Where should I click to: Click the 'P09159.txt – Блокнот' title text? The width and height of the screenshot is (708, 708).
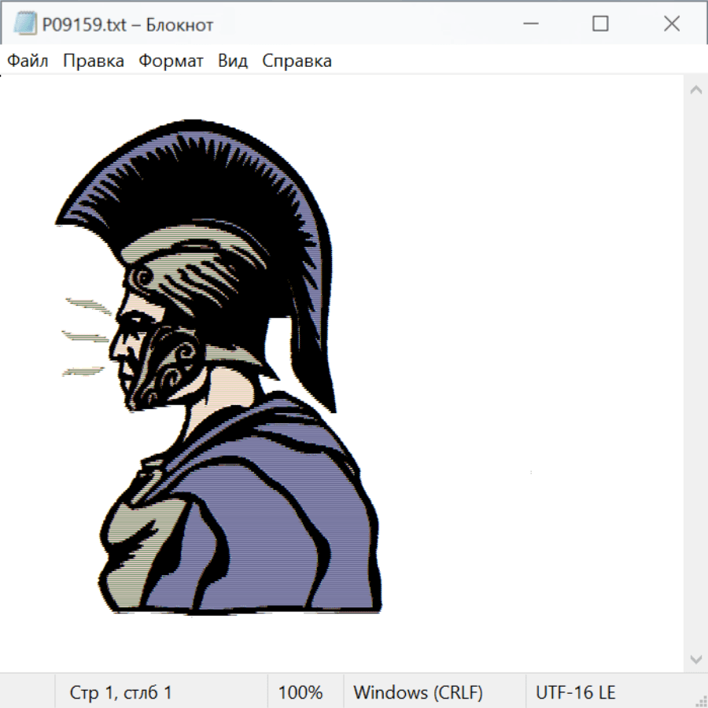tap(127, 25)
